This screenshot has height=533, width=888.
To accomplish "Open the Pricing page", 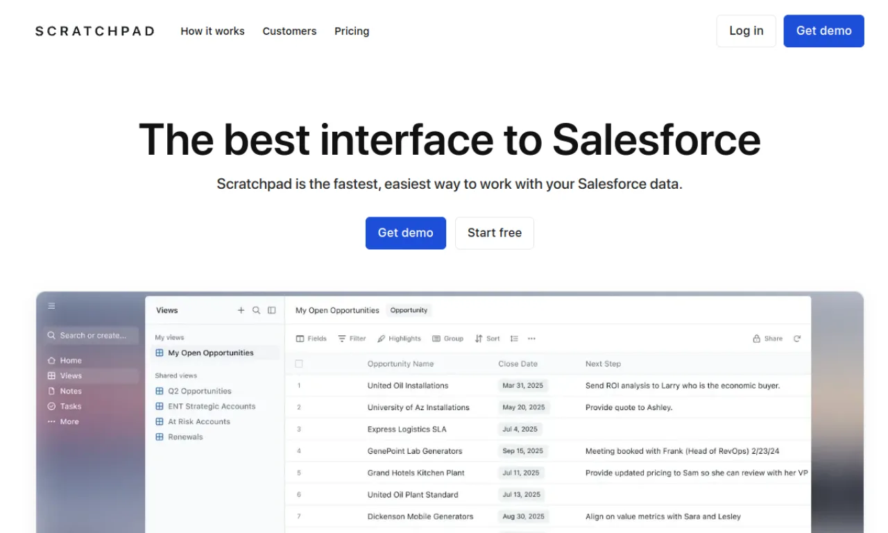I will click(352, 31).
